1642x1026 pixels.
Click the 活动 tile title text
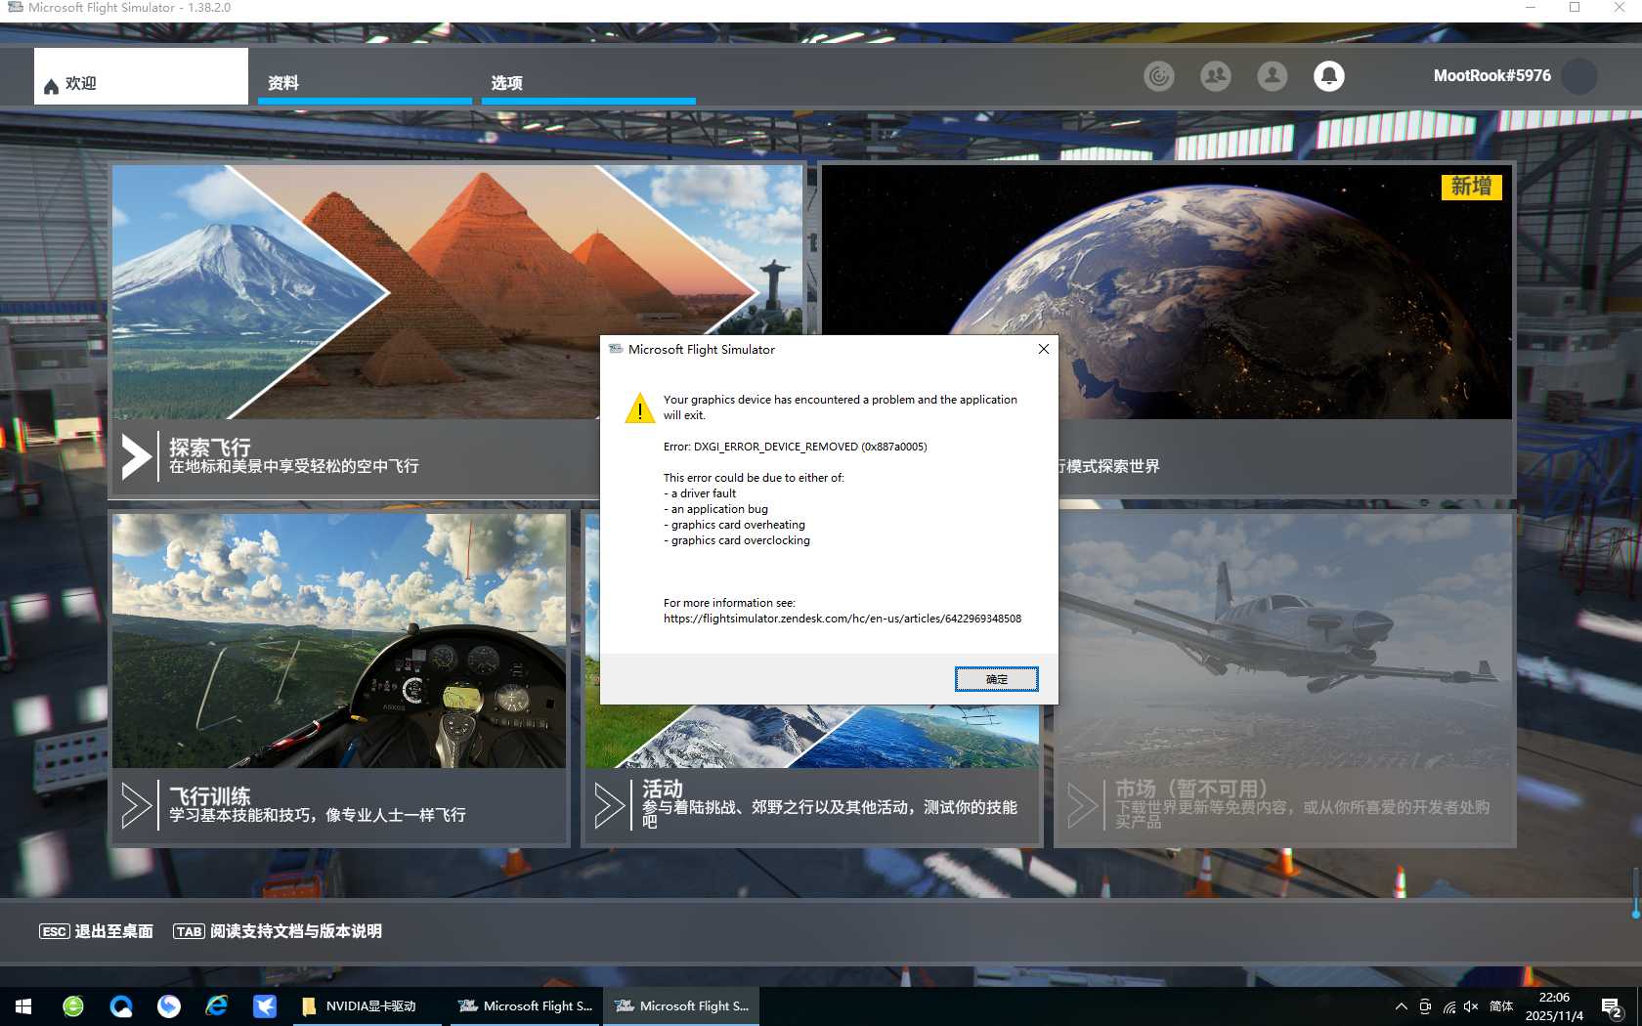coord(663,789)
